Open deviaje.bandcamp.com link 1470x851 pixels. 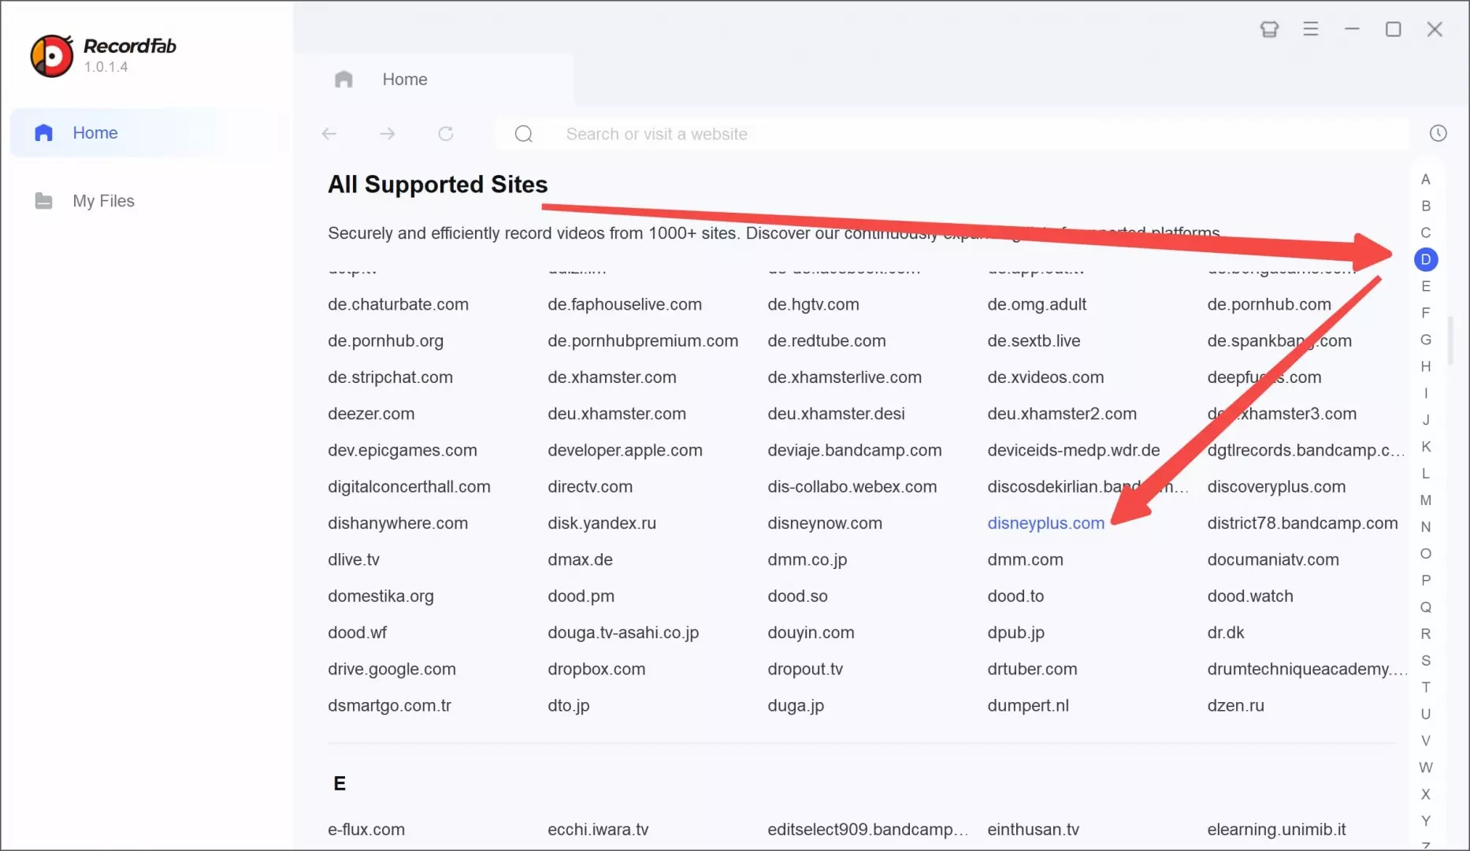[854, 451]
